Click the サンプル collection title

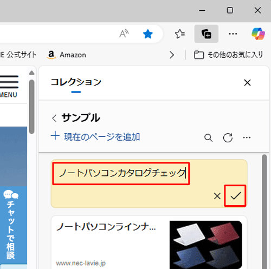tap(81, 118)
